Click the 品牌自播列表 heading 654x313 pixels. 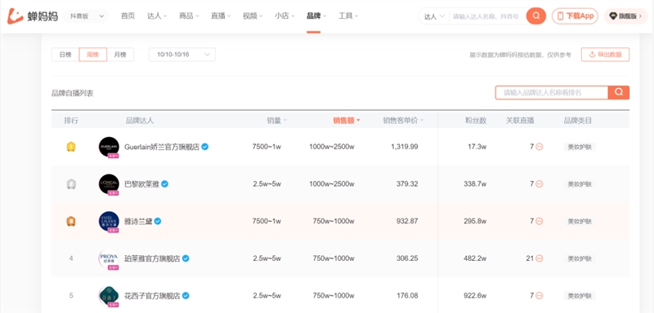tap(73, 93)
